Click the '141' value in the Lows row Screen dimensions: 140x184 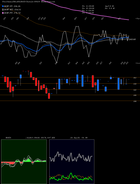click(x=69, y=63)
